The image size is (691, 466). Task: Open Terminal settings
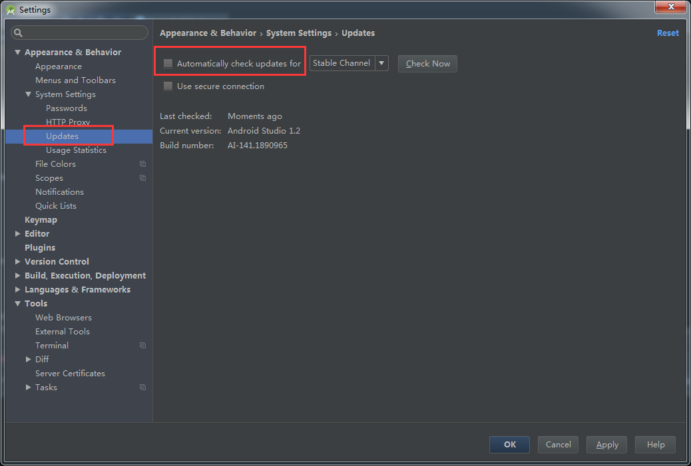pyautogui.click(x=52, y=346)
